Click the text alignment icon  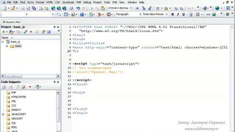pyautogui.click(x=228, y=14)
